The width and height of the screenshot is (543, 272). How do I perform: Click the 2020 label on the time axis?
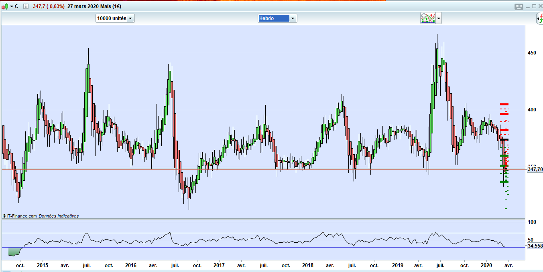coord(486,265)
